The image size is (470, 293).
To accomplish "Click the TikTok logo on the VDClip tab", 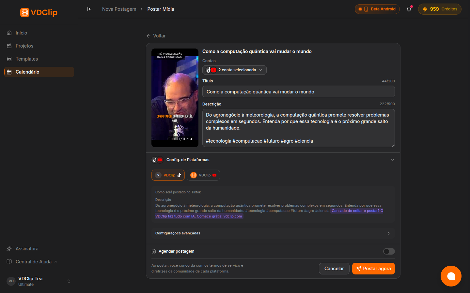I will tap(179, 175).
